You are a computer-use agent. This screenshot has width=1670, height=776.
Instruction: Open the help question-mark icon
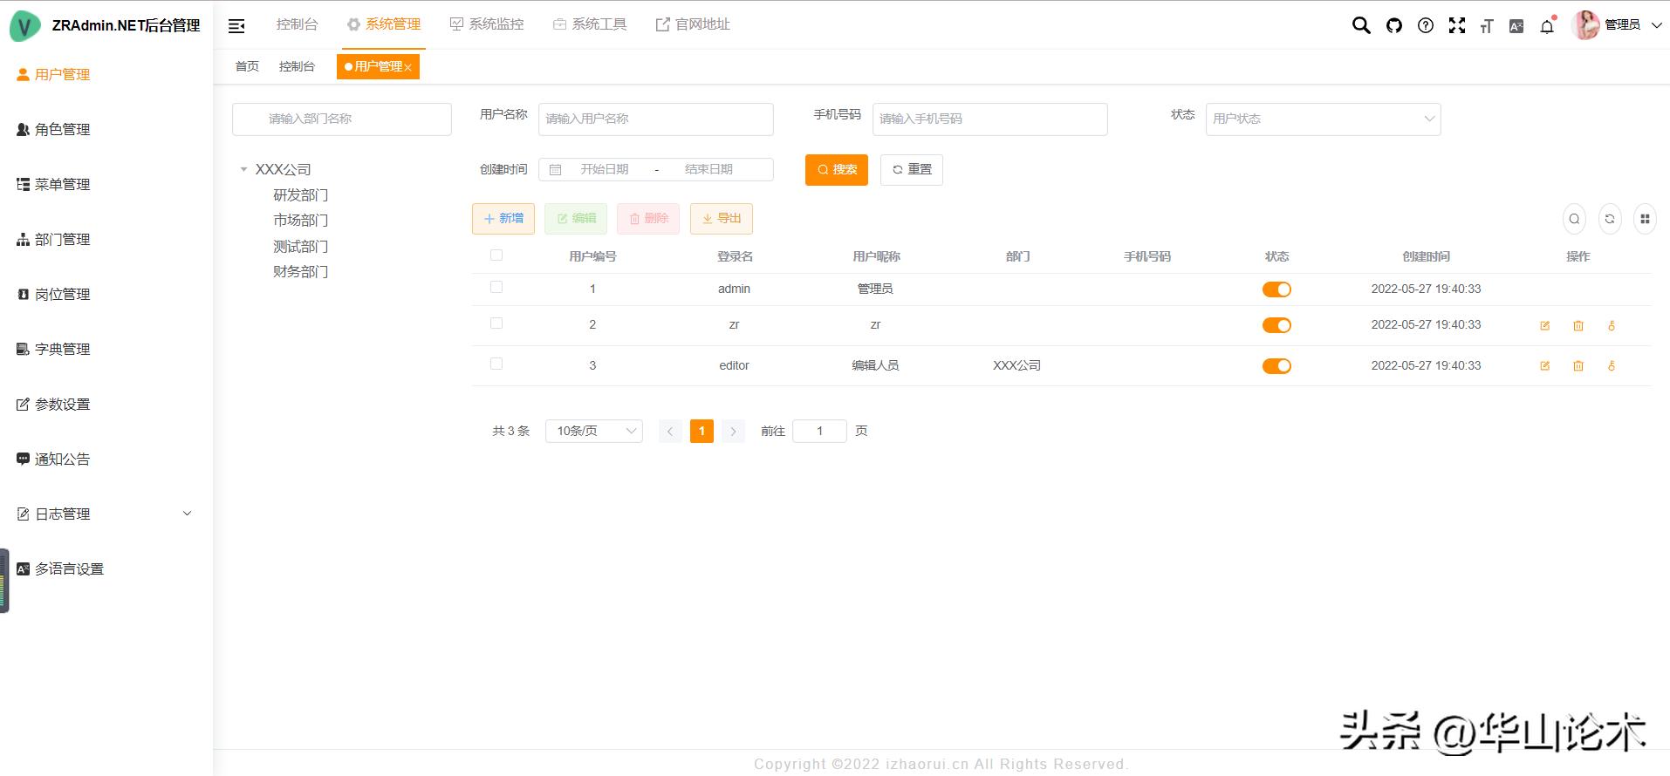(x=1426, y=25)
